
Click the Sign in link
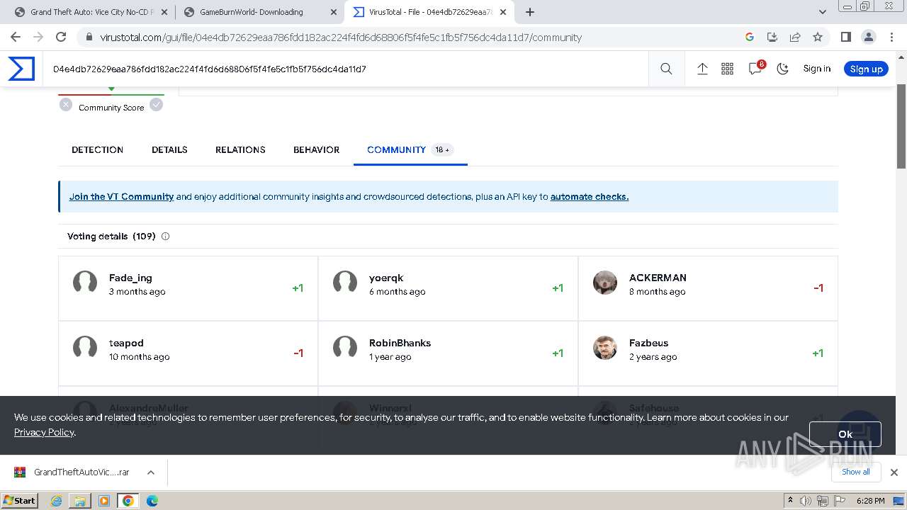click(x=816, y=69)
